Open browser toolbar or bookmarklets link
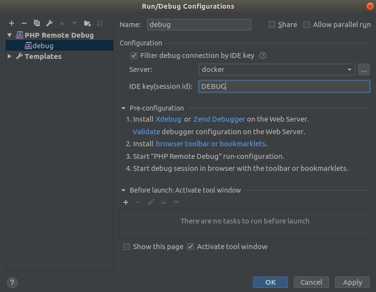The image size is (376, 292). tap(211, 144)
